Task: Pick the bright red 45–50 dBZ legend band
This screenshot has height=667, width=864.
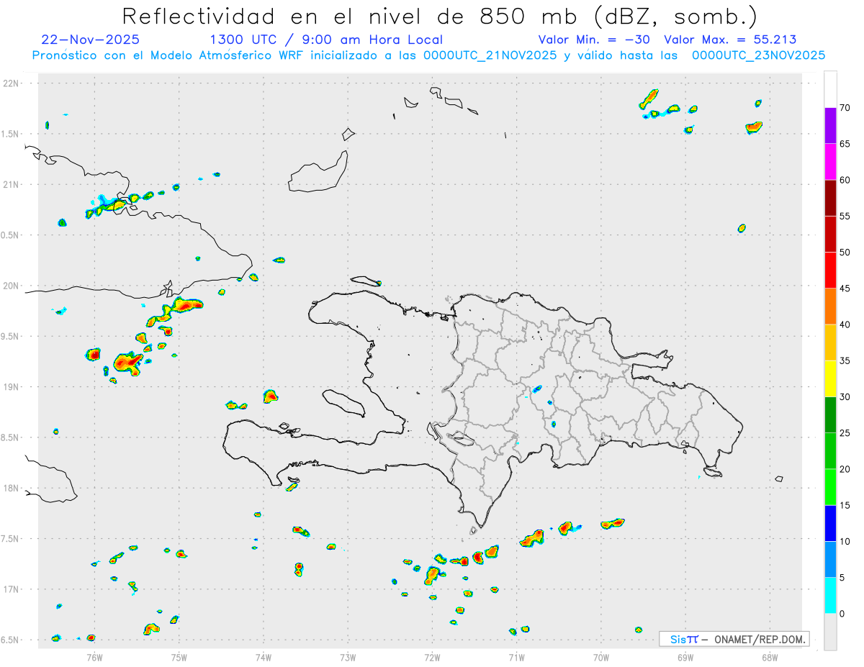Action: (x=830, y=271)
